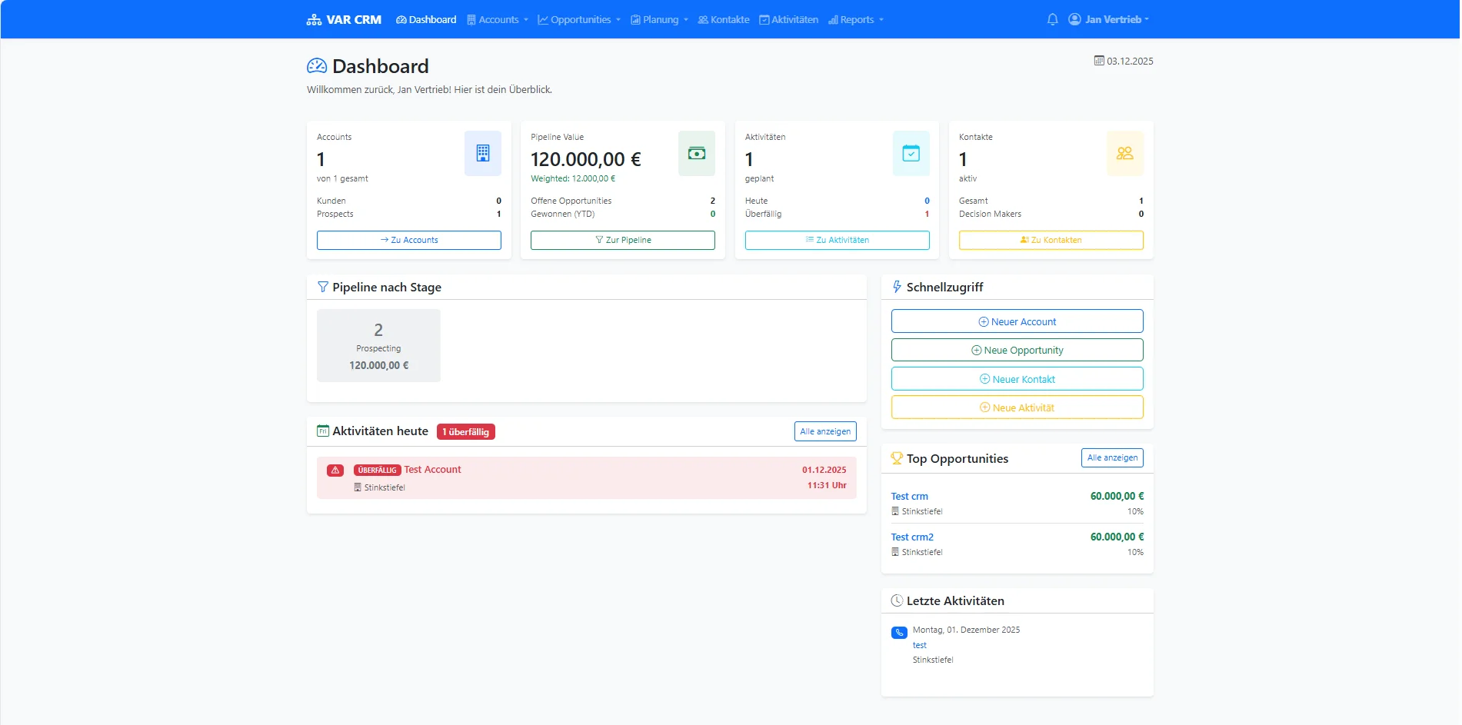The image size is (1462, 725).
Task: Expand the Accounts navigation dropdown
Action: (x=498, y=19)
